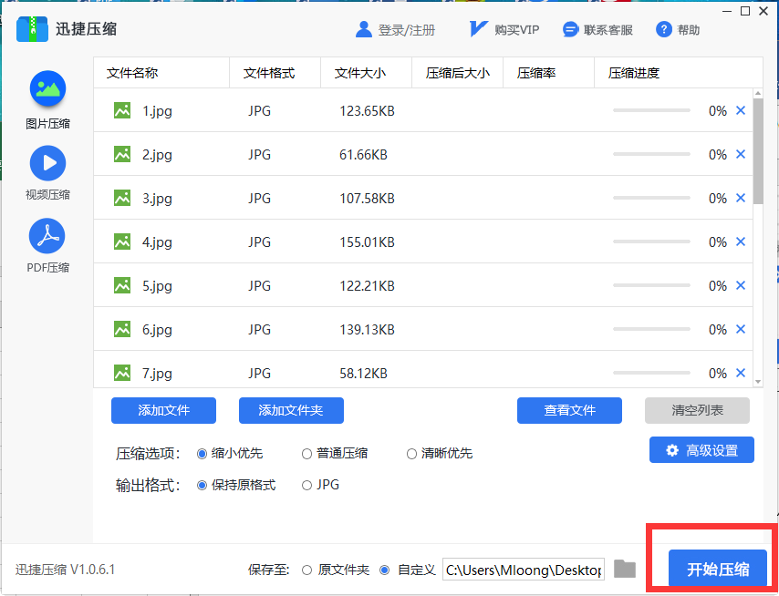Click 文件名称 column header
The height and width of the screenshot is (596, 779).
161,73
